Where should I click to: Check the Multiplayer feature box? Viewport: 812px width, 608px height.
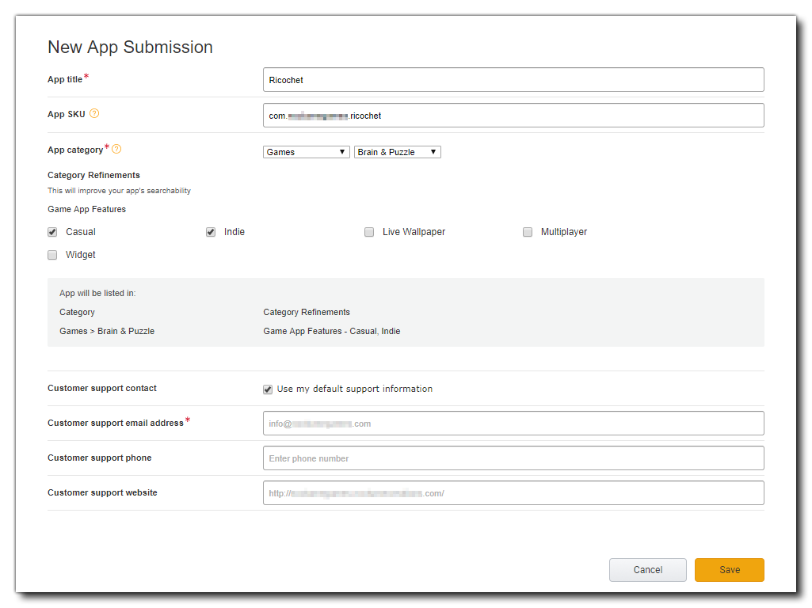click(528, 232)
